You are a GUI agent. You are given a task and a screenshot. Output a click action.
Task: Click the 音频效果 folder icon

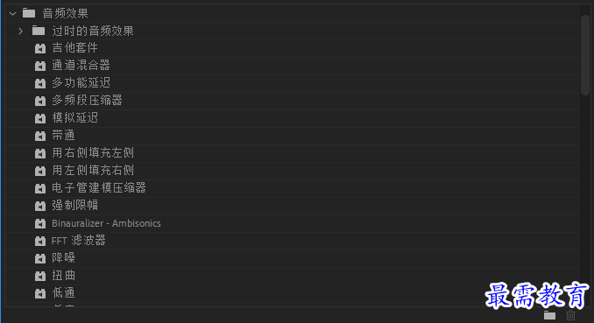pyautogui.click(x=29, y=13)
